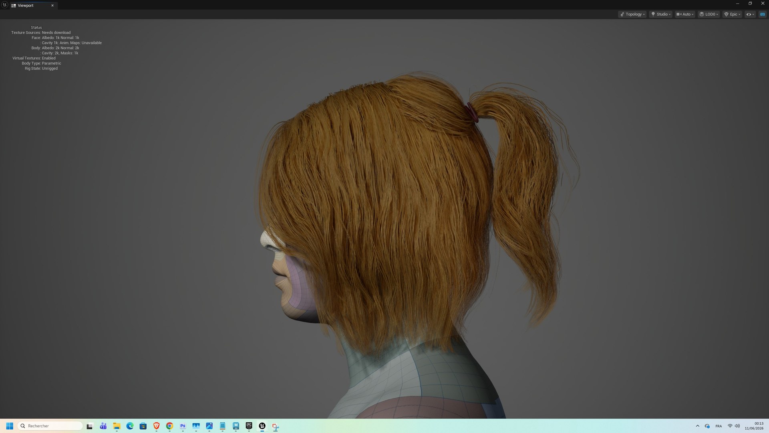Click the Unreal Engine logo in title bar
The height and width of the screenshot is (433, 769).
click(5, 5)
